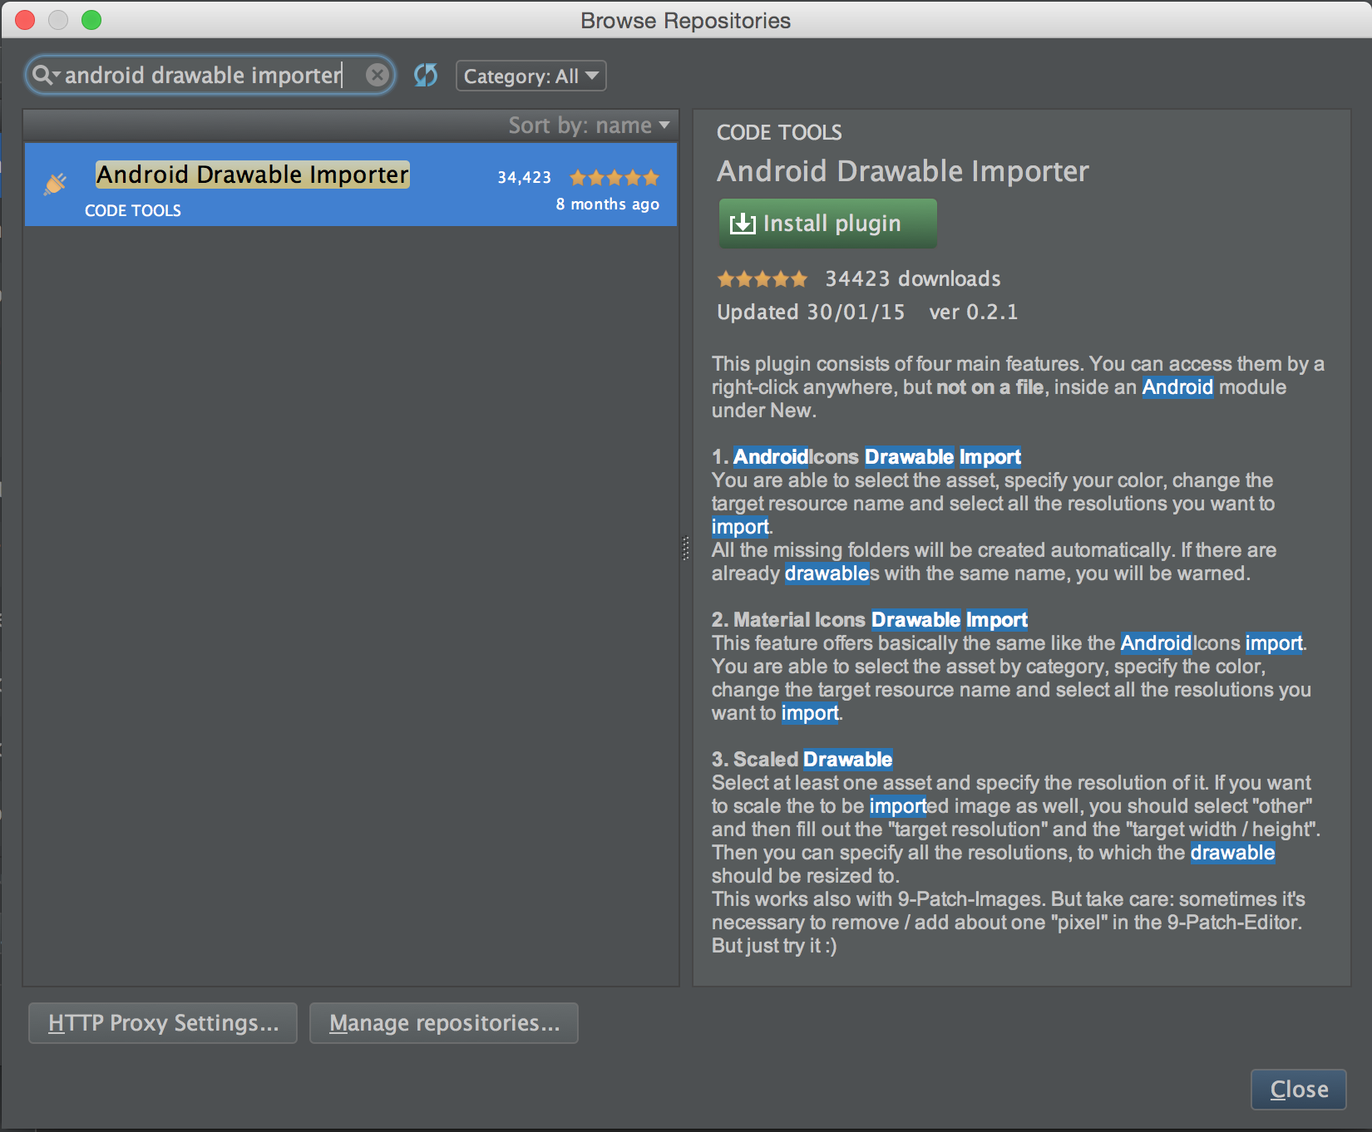Click the star rating in the result row
1372x1132 pixels.
click(x=614, y=177)
